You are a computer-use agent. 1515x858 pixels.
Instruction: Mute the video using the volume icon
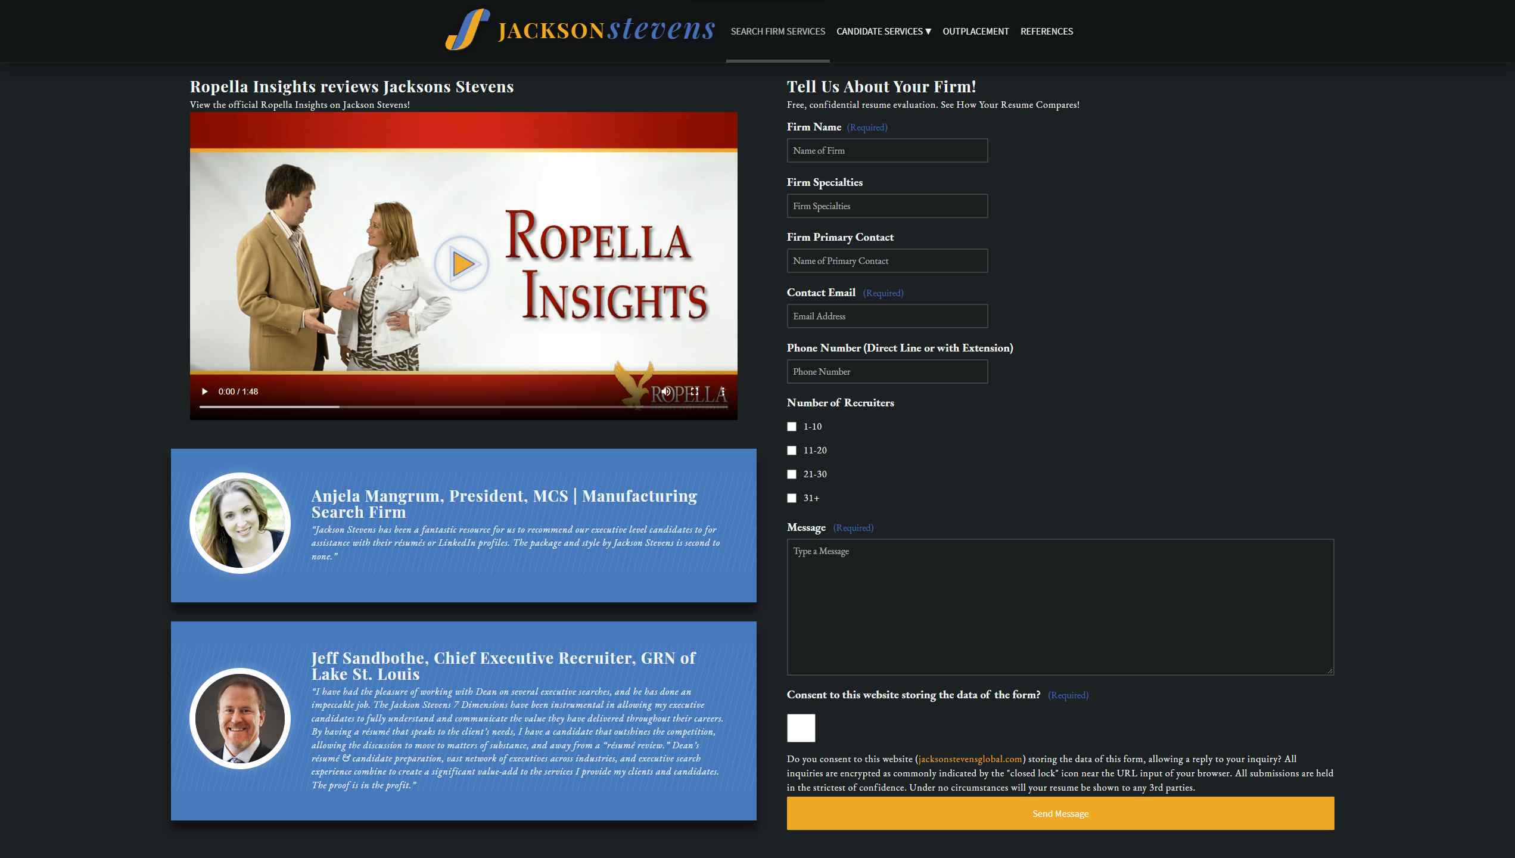[666, 391]
